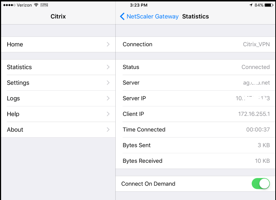The image size is (276, 200).
Task: Tap the location arrow icon
Action: pyautogui.click(x=250, y=5)
